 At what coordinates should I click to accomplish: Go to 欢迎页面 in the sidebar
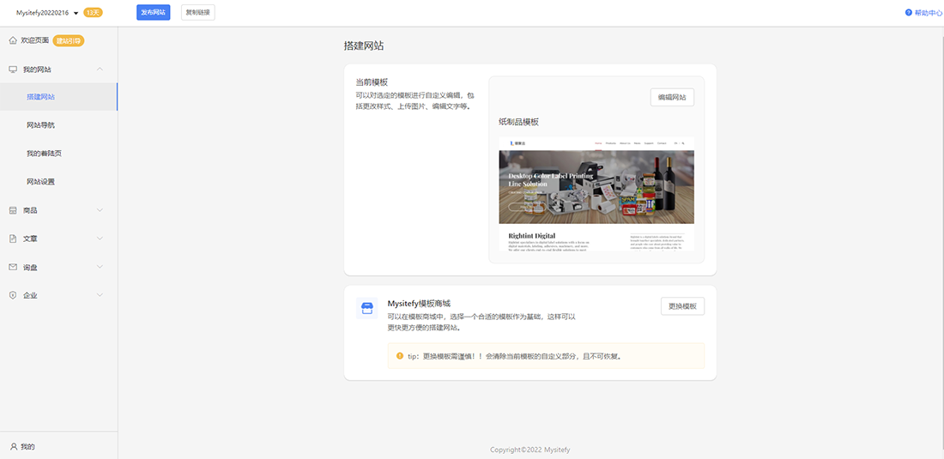pos(35,40)
